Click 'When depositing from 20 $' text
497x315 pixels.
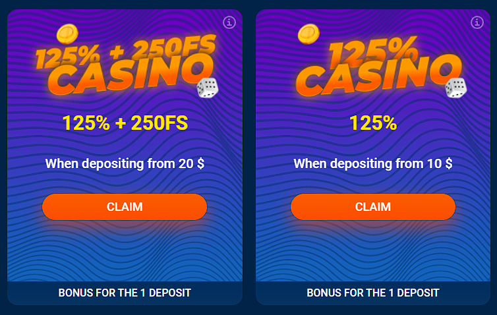(125, 163)
